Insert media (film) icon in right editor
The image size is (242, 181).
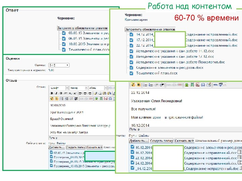pyautogui.click(x=192, y=85)
